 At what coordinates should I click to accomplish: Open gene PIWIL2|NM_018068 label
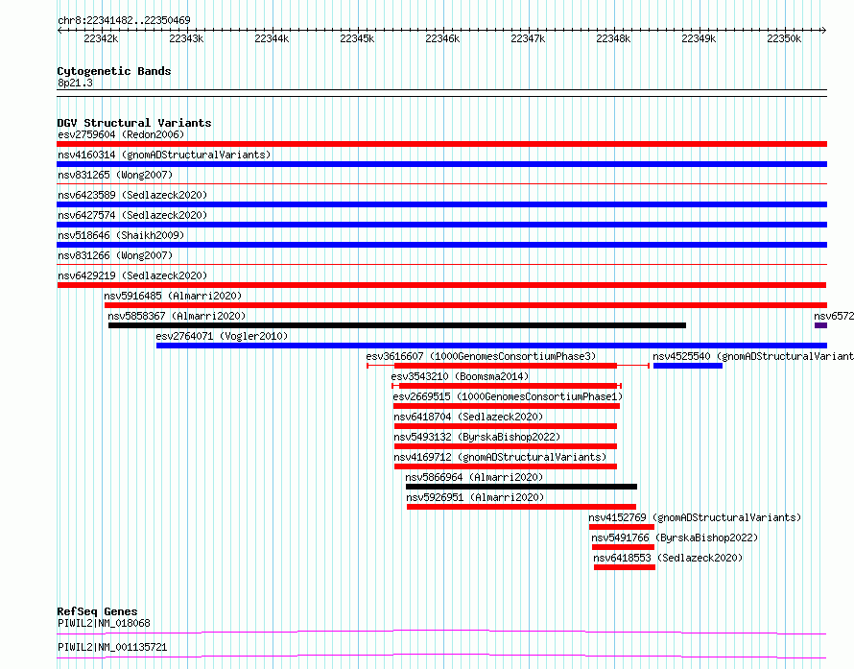coord(104,623)
